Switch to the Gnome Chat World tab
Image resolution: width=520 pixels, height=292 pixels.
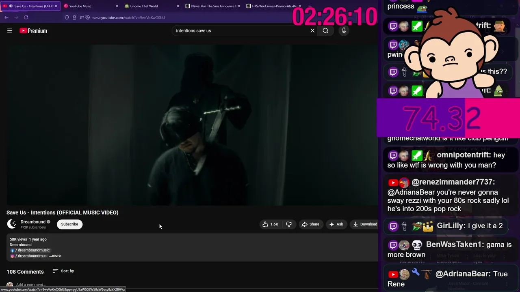pyautogui.click(x=152, y=6)
